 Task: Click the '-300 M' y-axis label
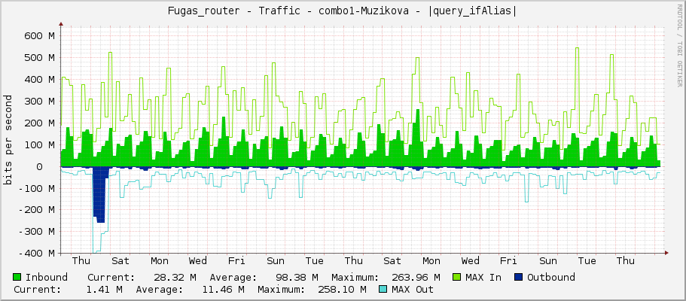click(x=36, y=232)
